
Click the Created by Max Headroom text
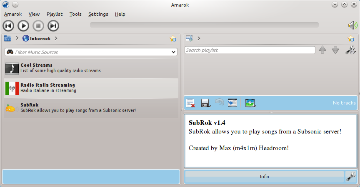pyautogui.click(x=239, y=148)
